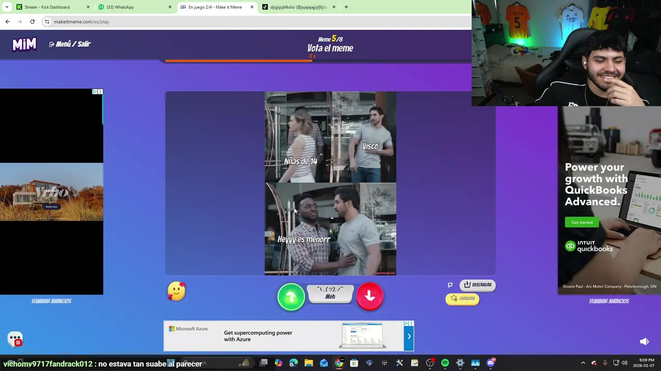Close the Kick Dashboard tab
This screenshot has width=661, height=371.
pos(88,7)
